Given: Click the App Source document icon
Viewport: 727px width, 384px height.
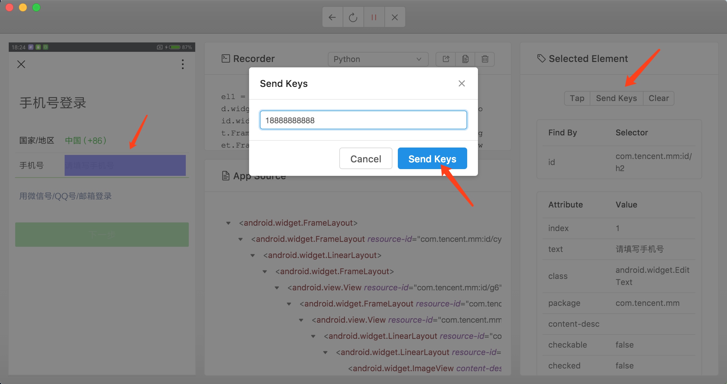Looking at the screenshot, I should pos(226,175).
